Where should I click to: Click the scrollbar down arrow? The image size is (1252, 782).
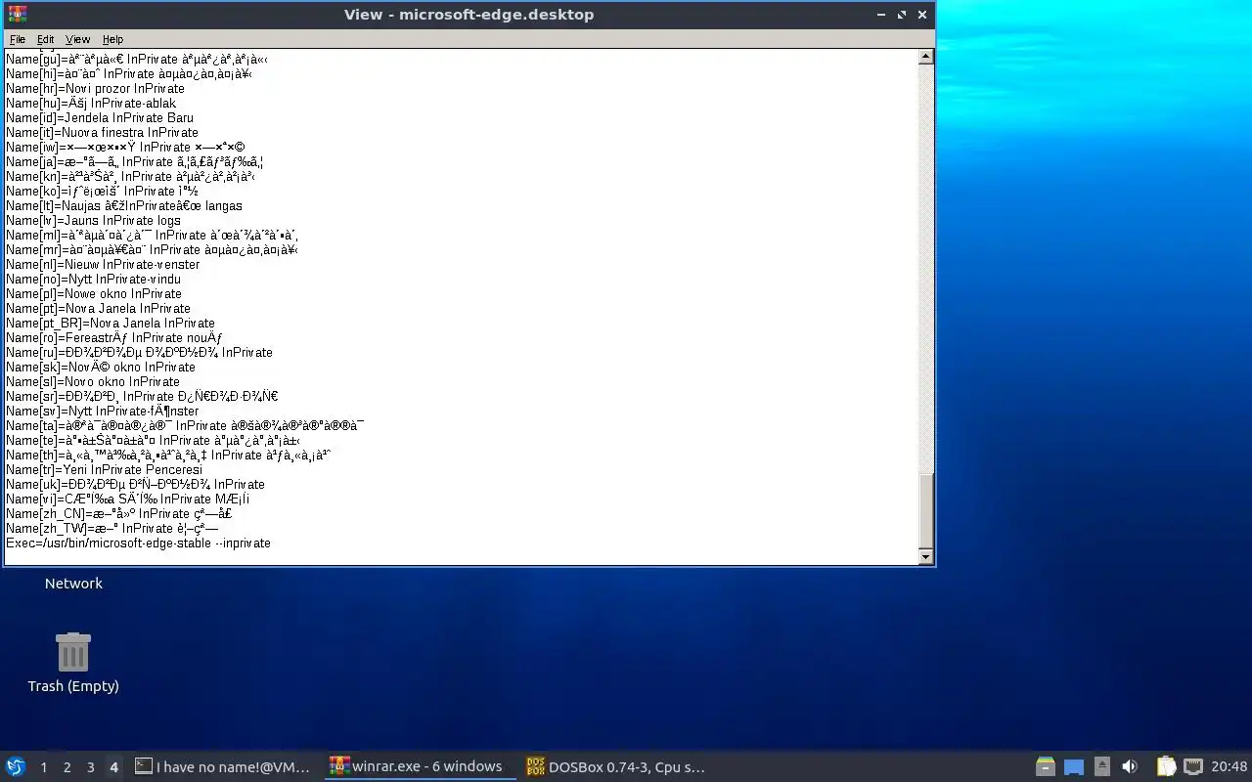click(925, 557)
